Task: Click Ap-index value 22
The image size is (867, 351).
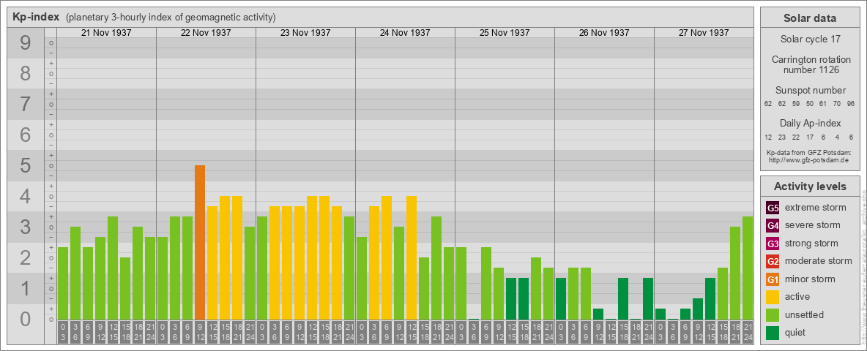Action: click(796, 137)
